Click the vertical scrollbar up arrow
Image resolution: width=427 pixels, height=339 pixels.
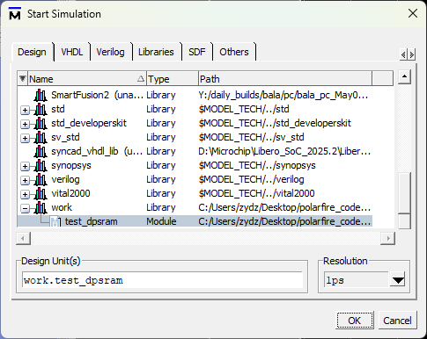404,76
